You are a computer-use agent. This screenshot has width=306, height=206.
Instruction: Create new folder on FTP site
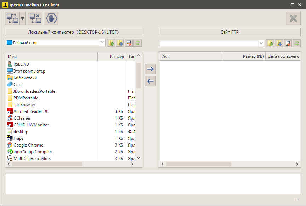[279, 43]
